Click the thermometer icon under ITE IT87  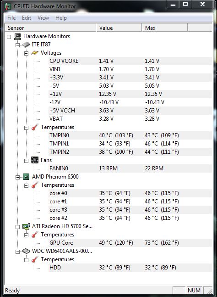pos(35,127)
